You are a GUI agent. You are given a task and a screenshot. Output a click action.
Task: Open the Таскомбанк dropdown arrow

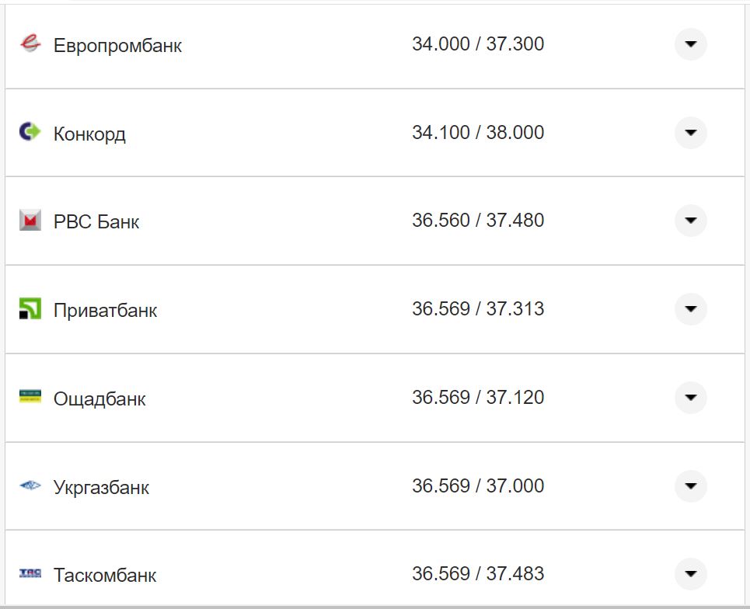pyautogui.click(x=690, y=574)
